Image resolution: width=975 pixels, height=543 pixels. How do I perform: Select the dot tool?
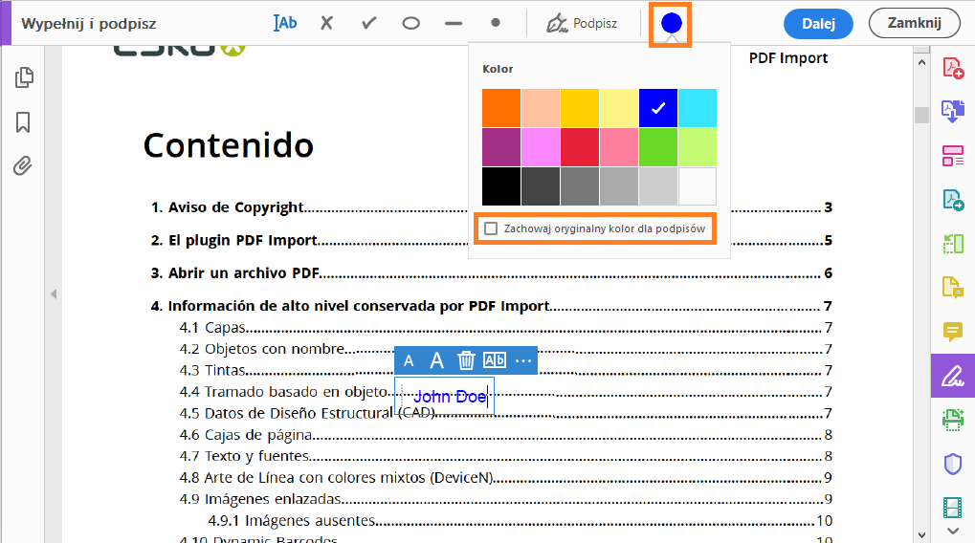pyautogui.click(x=495, y=22)
